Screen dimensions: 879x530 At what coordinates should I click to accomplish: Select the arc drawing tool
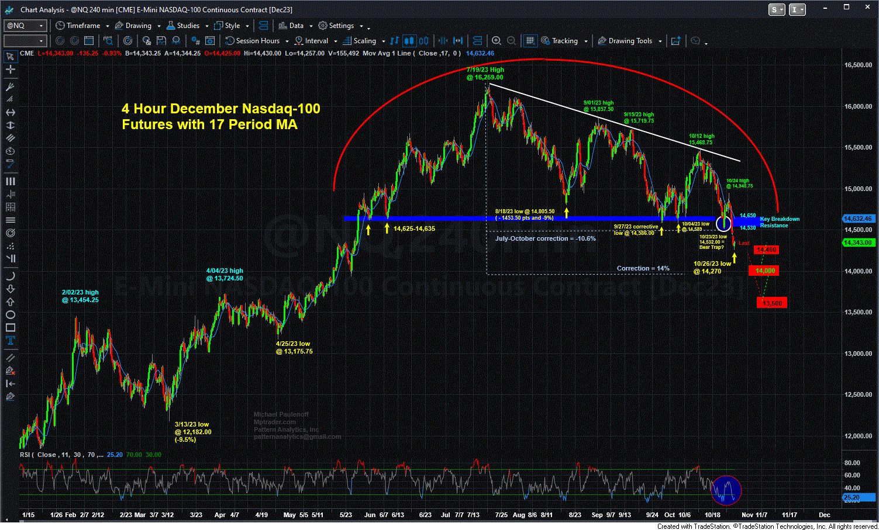(10, 276)
